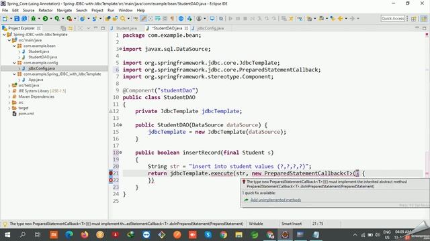Click the Quick Access input field
430x241 pixels.
392,19
